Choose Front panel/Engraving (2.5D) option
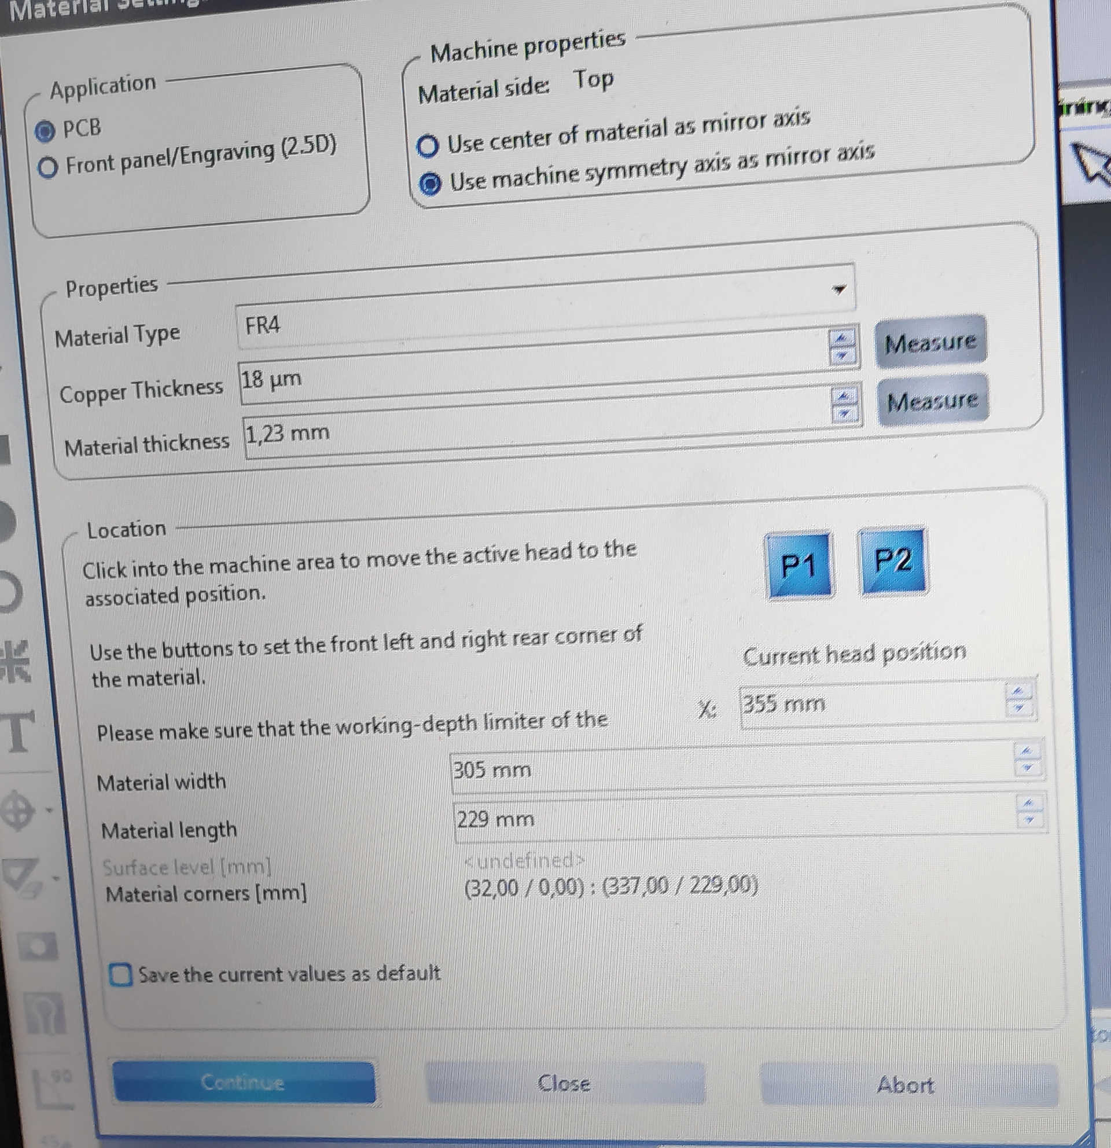Viewport: 1111px width, 1148px height. coord(47,168)
